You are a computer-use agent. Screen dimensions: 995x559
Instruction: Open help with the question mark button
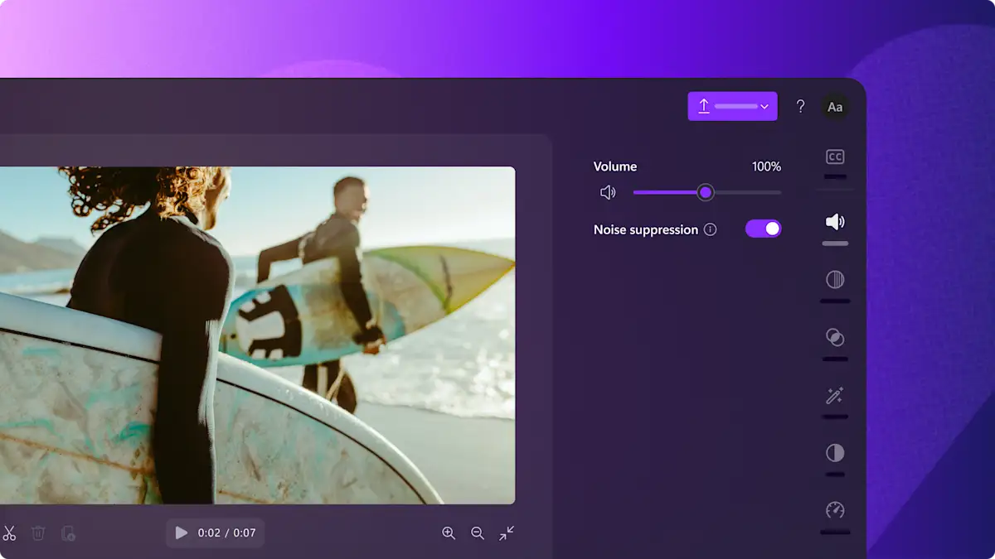click(x=800, y=106)
